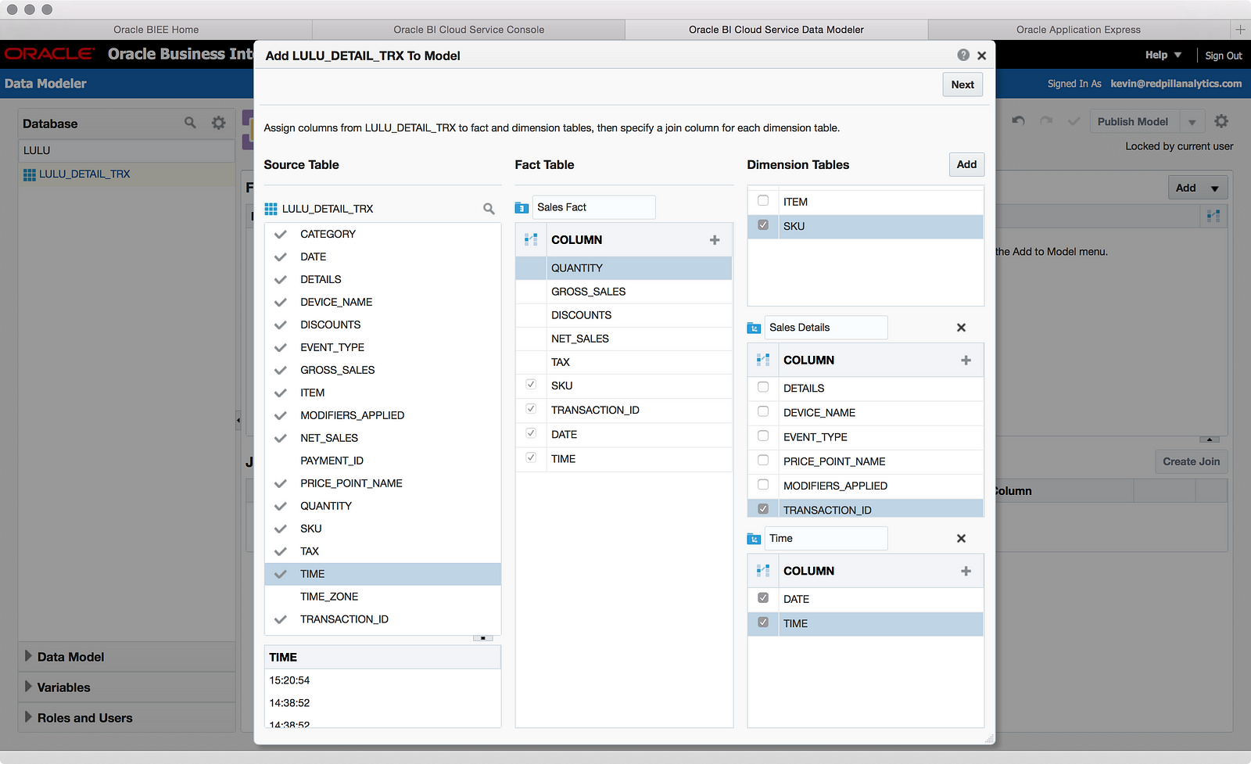The height and width of the screenshot is (764, 1251).
Task: Click the join icon in the background model toolbar
Action: (1213, 216)
